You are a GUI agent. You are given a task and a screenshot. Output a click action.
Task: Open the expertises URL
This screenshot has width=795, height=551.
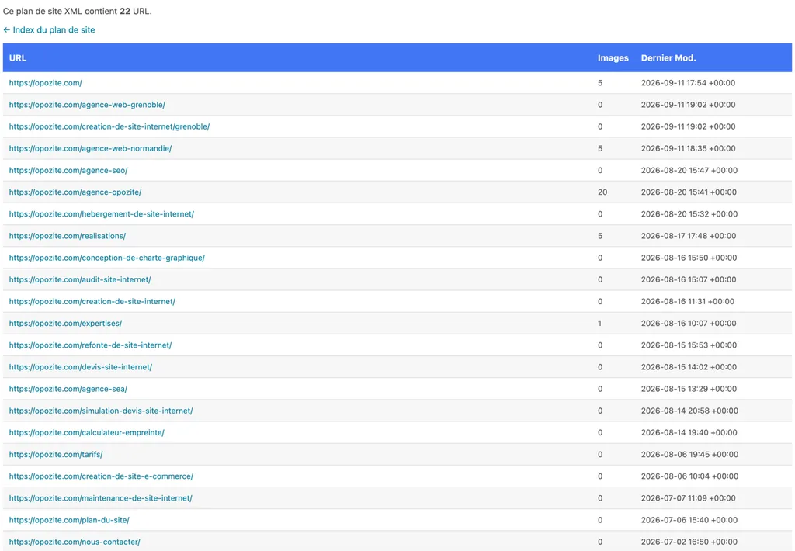(x=65, y=322)
